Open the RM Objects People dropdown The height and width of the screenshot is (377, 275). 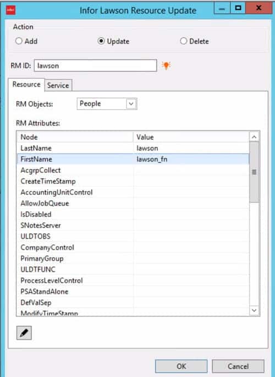coord(107,103)
